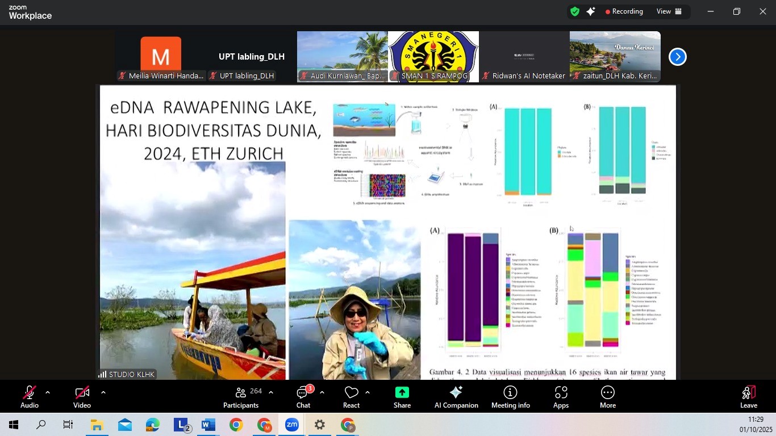Expand the Participants options arrow

(271, 392)
